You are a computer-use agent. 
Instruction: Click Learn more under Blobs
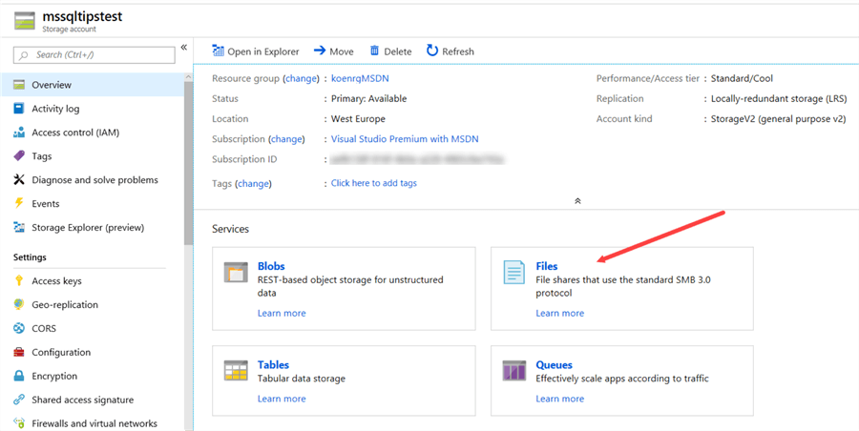pyautogui.click(x=282, y=314)
